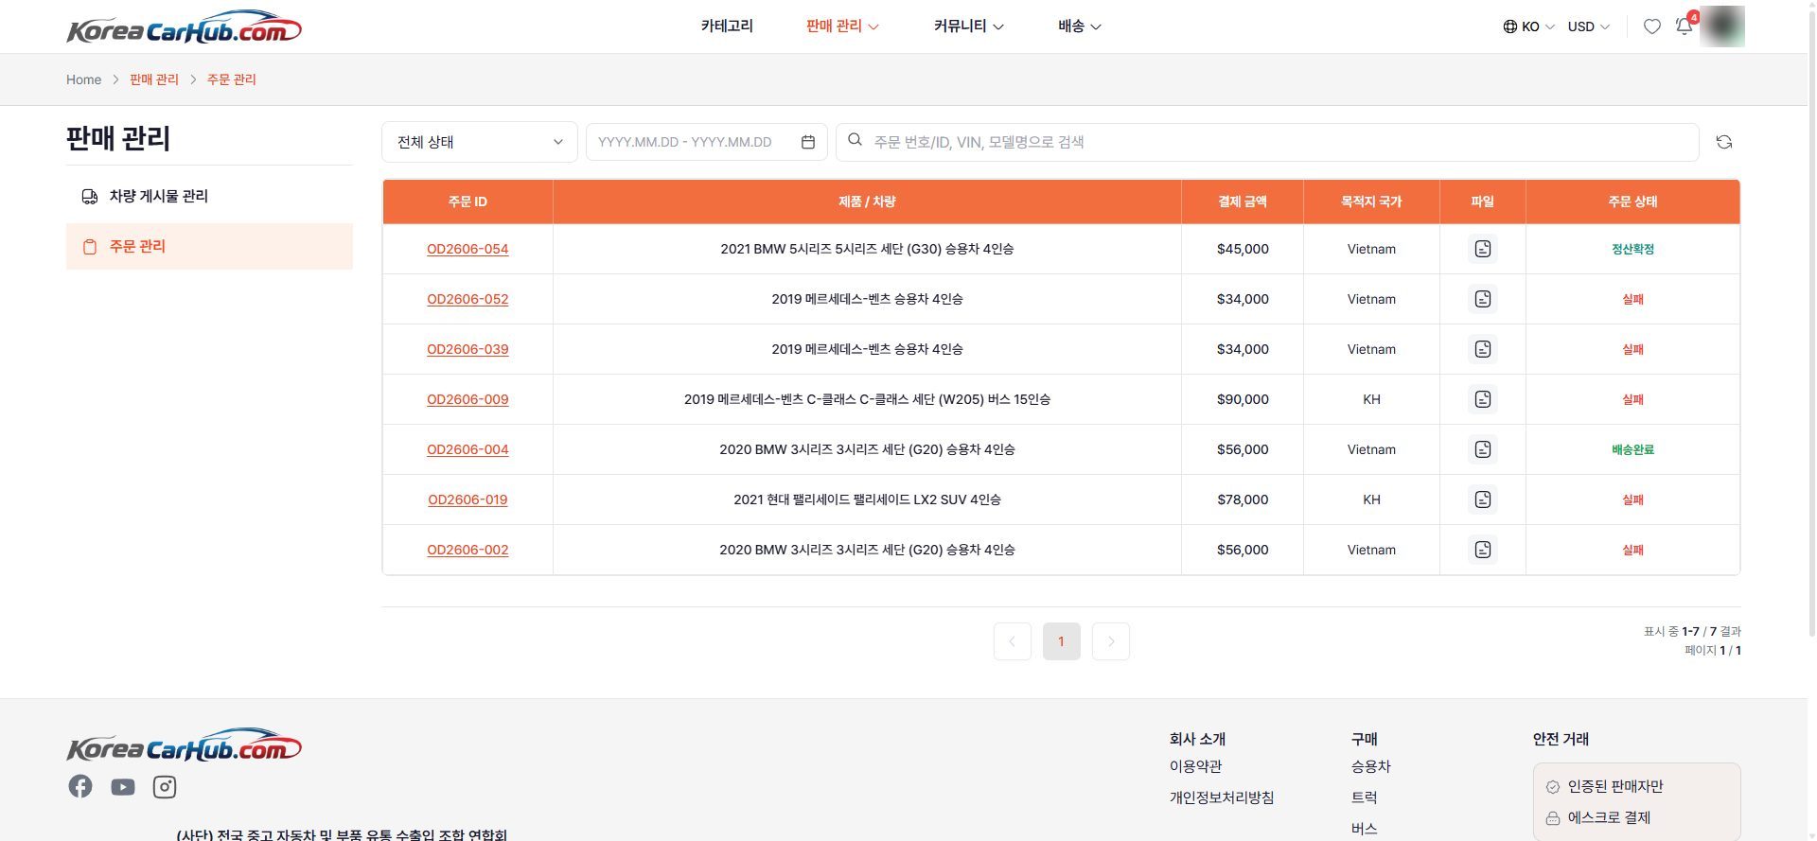Open the YouTube icon in footer
1817x841 pixels.
(123, 787)
